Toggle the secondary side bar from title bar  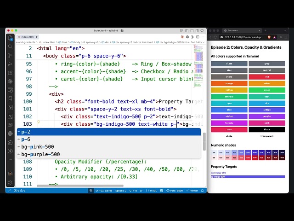[197, 31]
